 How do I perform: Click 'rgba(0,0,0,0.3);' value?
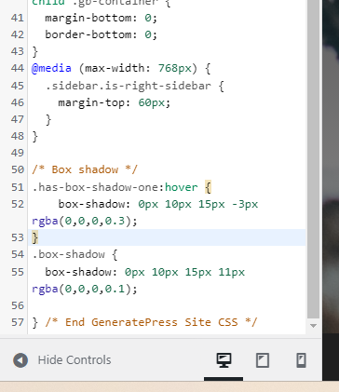(x=85, y=221)
